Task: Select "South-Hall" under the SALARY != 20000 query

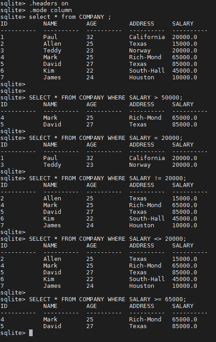Action: point(147,219)
